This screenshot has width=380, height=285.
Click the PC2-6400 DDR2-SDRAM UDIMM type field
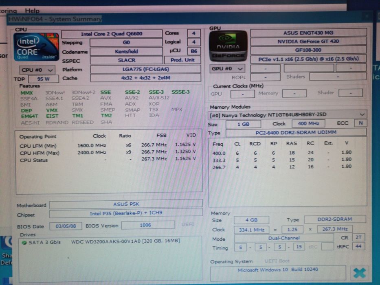tap(296, 133)
